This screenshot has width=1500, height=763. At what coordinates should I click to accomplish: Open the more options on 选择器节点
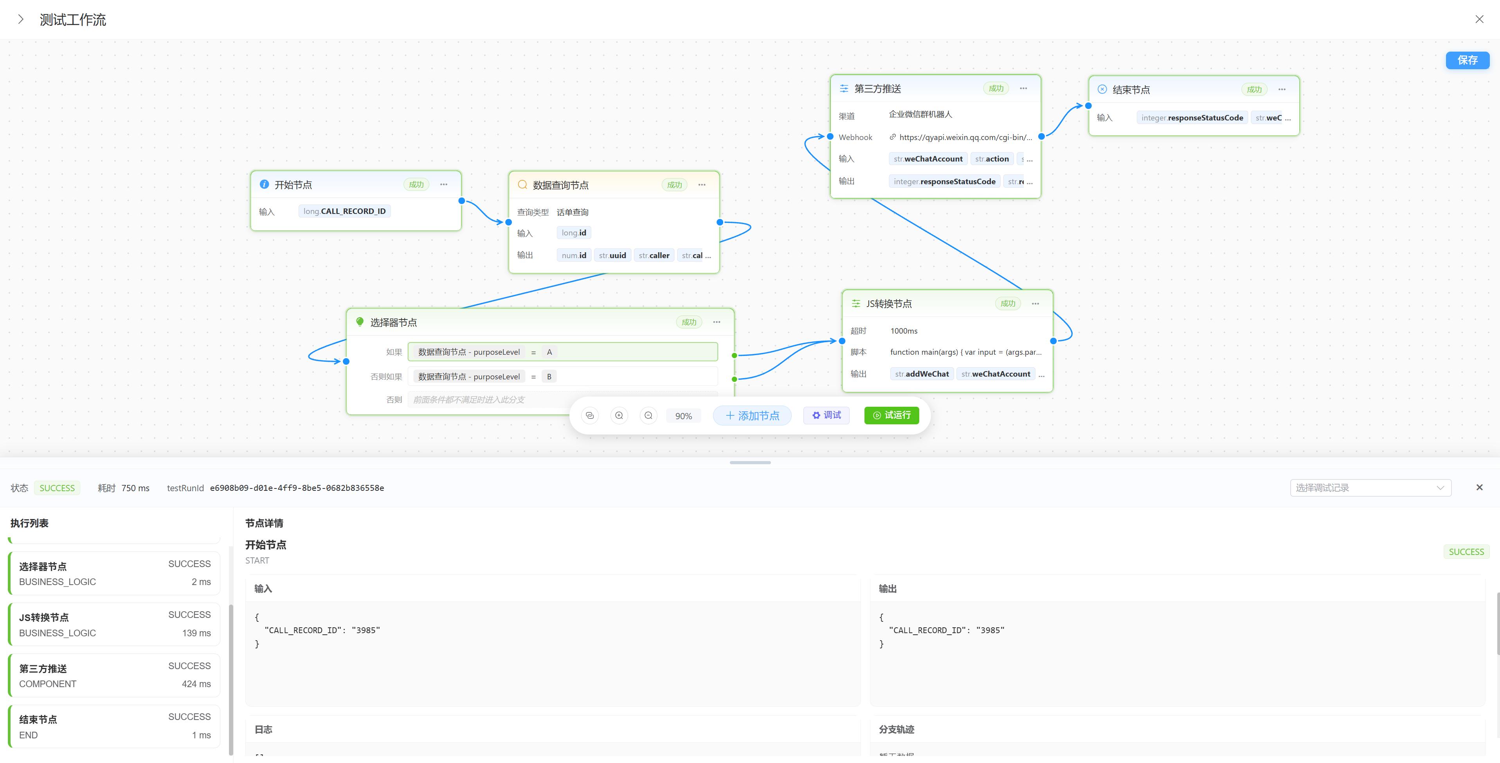(x=717, y=322)
